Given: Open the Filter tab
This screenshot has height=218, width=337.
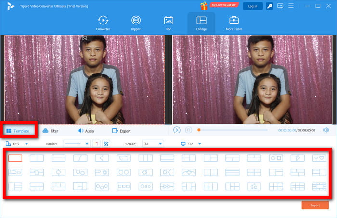Looking at the screenshot, I should (x=51, y=131).
